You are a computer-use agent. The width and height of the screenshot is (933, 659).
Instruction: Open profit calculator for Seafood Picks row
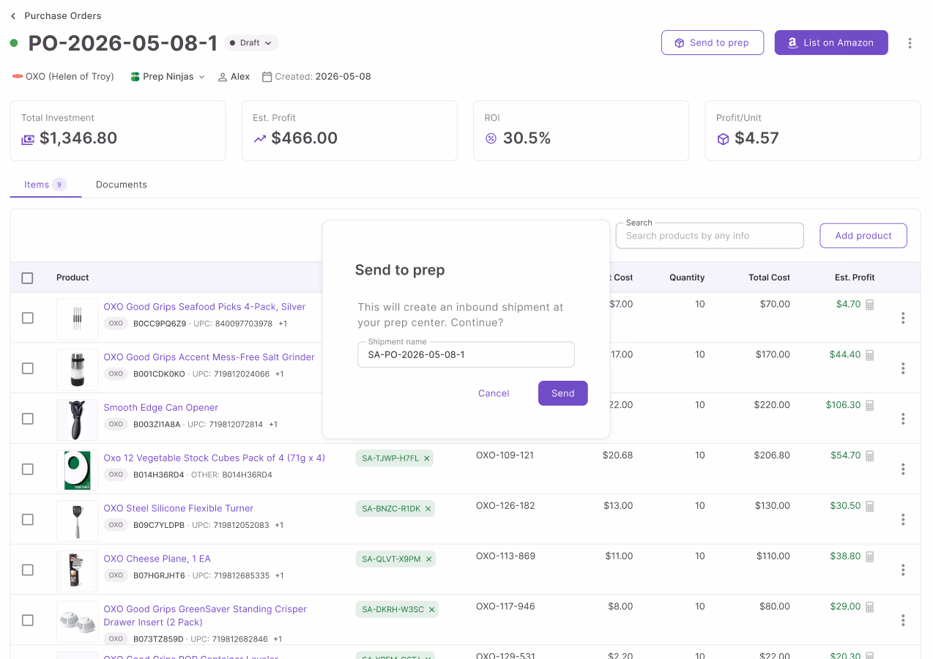coord(870,305)
